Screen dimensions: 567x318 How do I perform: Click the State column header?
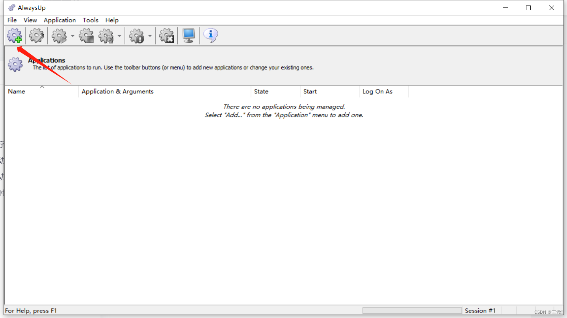point(261,91)
